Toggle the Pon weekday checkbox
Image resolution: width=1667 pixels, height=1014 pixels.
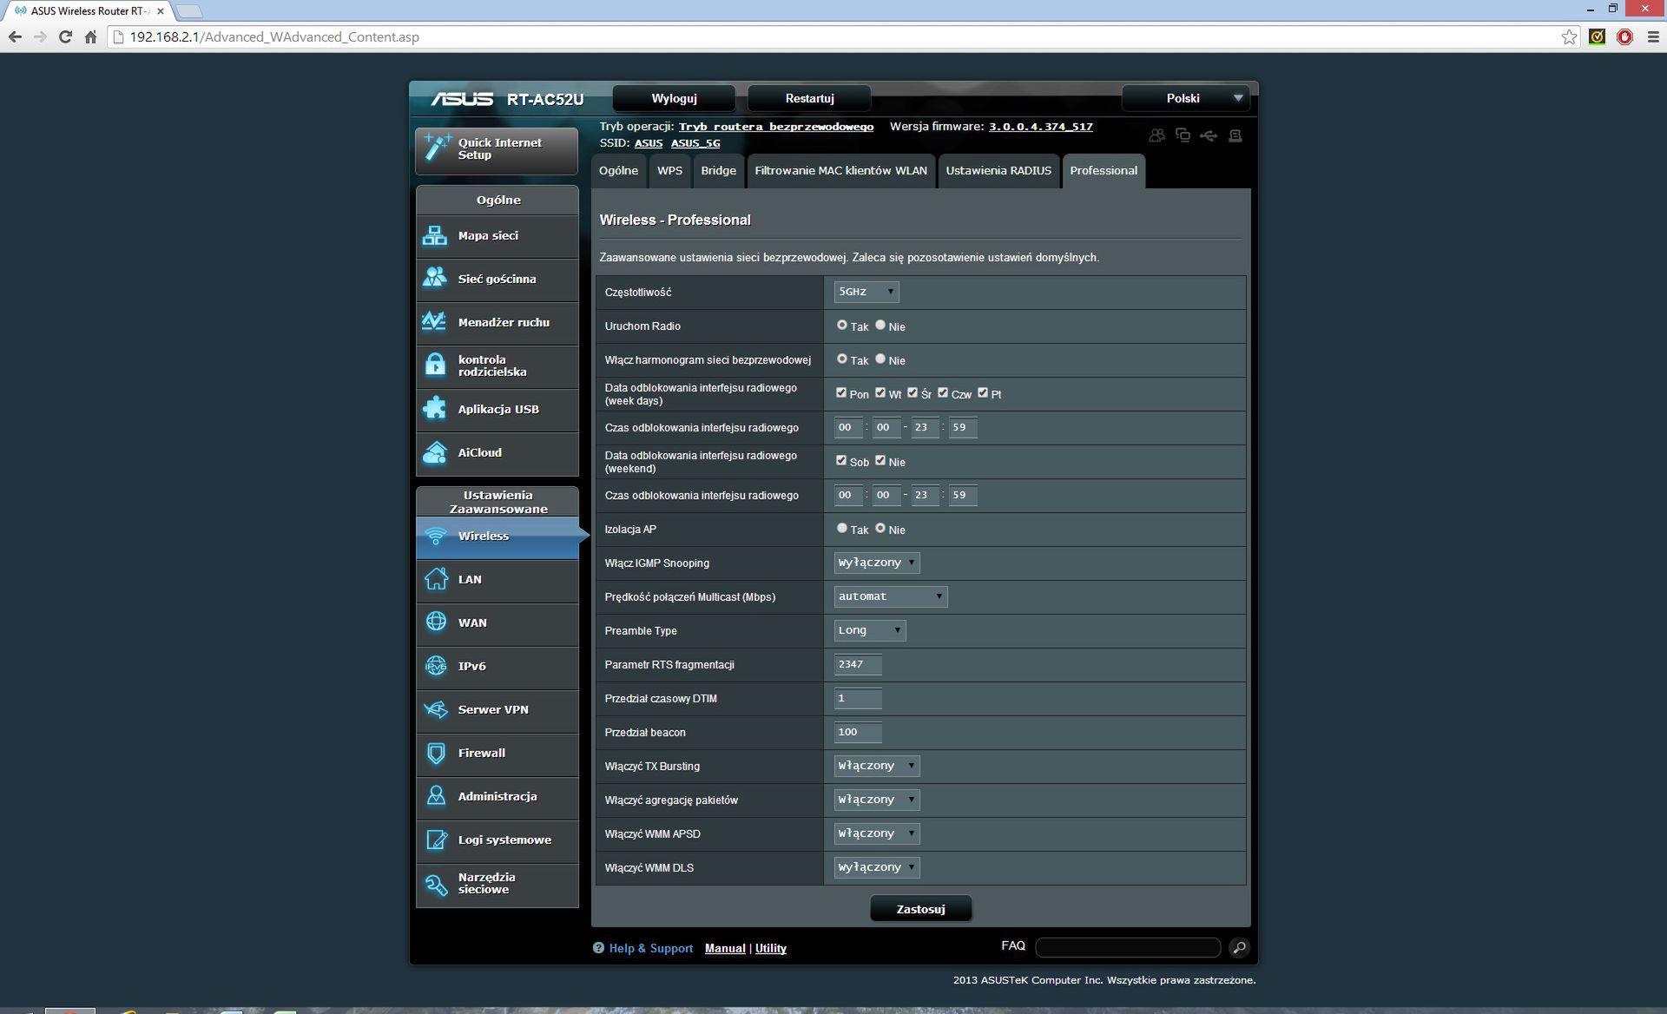[x=841, y=393]
